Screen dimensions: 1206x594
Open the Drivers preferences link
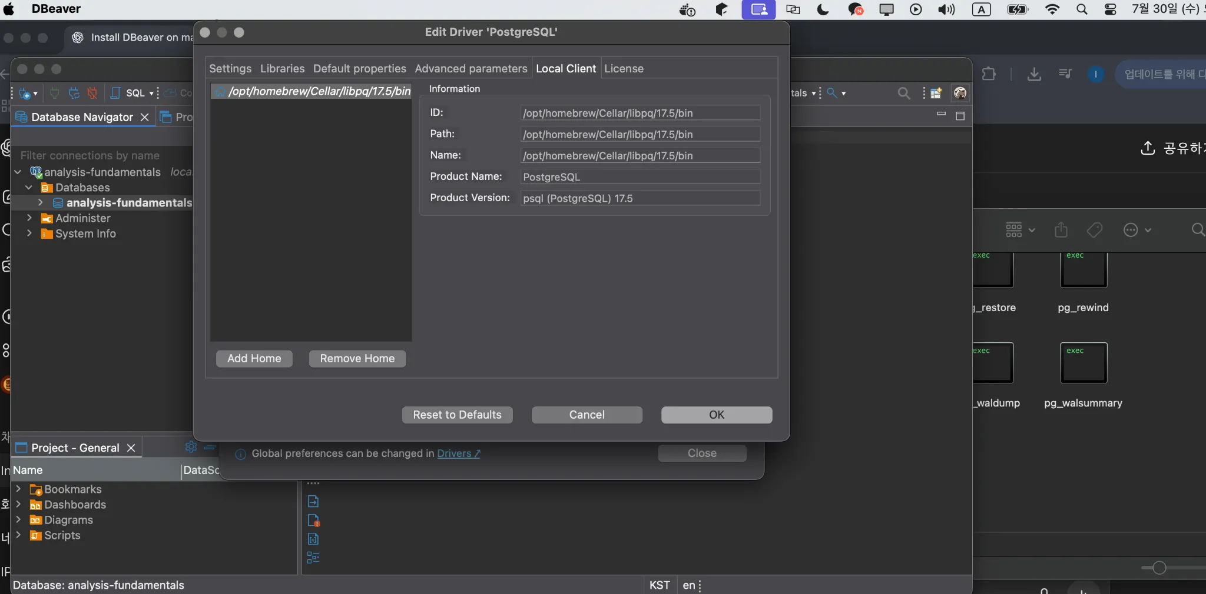tap(459, 453)
